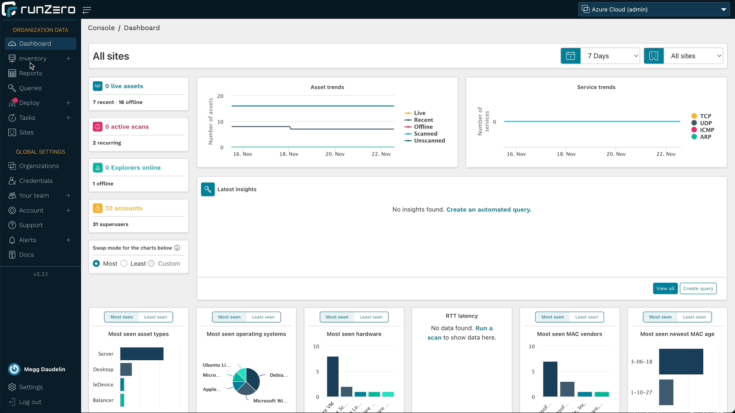Open the Docs section
735x413 pixels.
26,254
